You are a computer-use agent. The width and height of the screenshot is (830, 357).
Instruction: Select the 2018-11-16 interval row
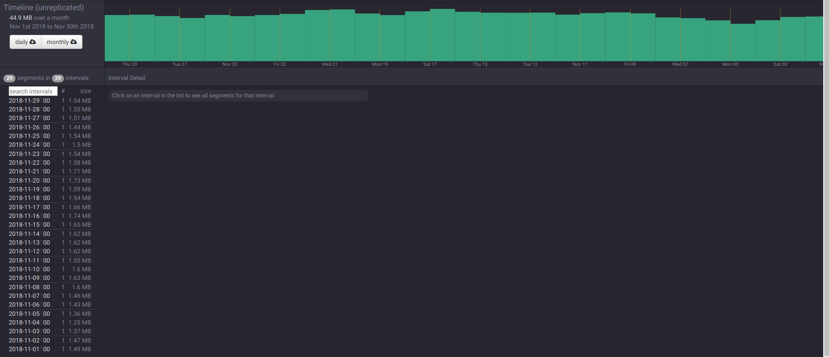pos(50,216)
